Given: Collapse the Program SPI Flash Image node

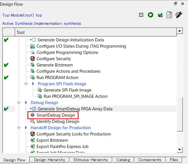Looking at the screenshot, I should pyautogui.click(x=26, y=84).
